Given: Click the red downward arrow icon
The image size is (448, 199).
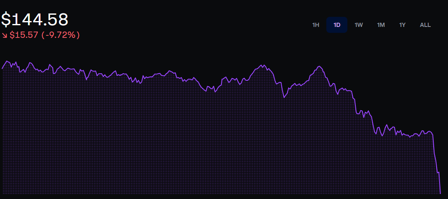Looking at the screenshot, I should click(5, 35).
